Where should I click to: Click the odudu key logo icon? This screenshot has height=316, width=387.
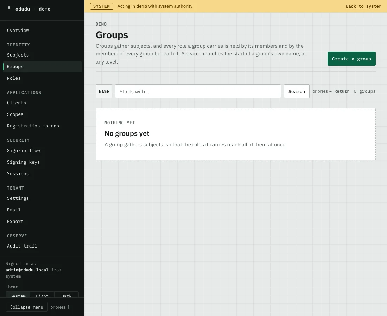[9, 9]
